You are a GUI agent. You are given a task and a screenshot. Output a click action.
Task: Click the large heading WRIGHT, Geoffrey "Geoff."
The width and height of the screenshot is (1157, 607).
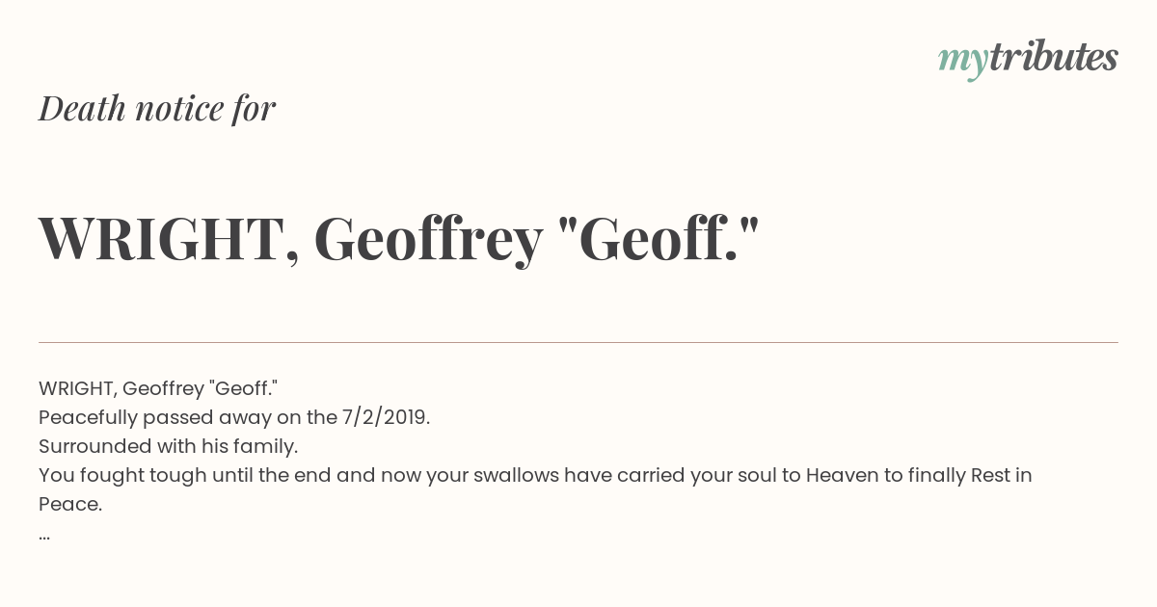(x=399, y=240)
